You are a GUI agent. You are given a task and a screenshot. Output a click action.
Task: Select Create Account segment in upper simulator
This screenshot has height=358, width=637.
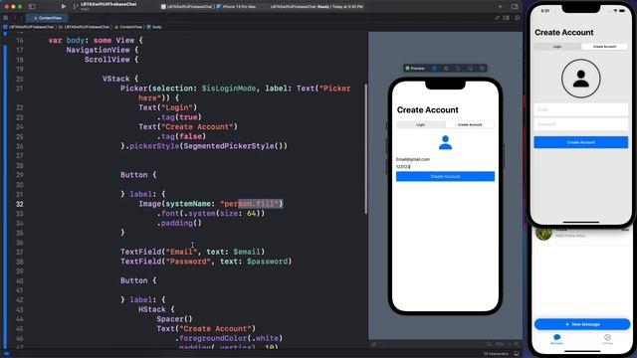click(x=604, y=47)
